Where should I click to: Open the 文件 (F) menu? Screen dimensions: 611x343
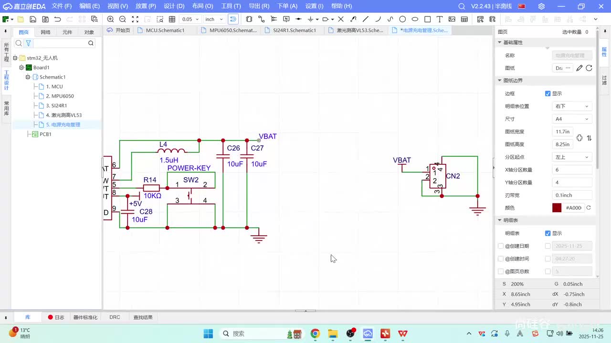pyautogui.click(x=62, y=6)
